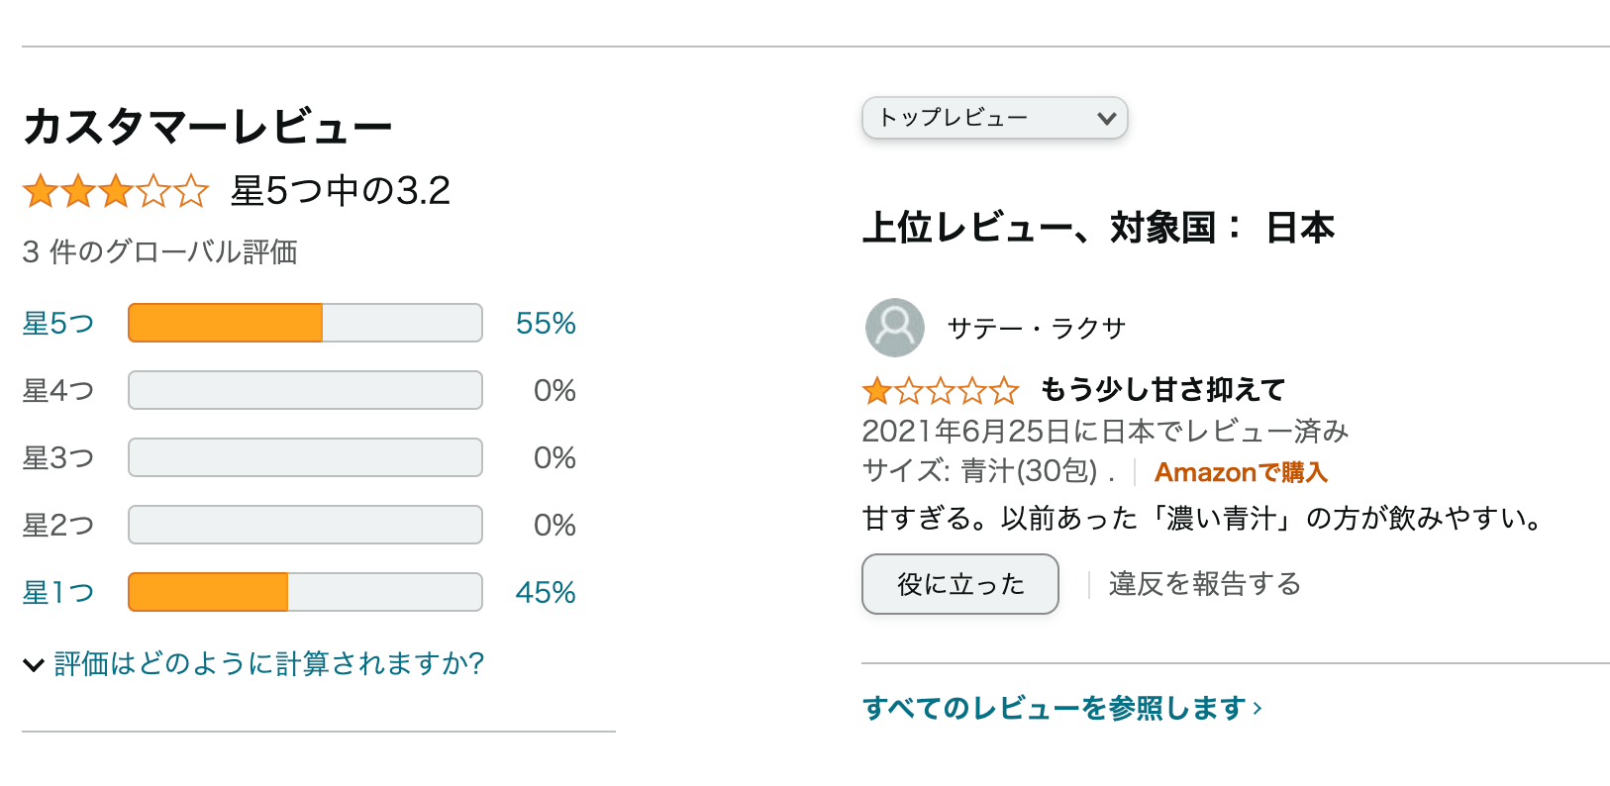Image resolution: width=1610 pixels, height=786 pixels.
Task: Click the Amazonで購入 badge
Action: (x=1241, y=472)
